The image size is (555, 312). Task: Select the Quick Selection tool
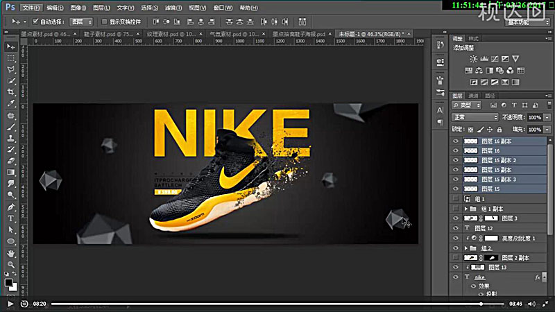(11, 80)
